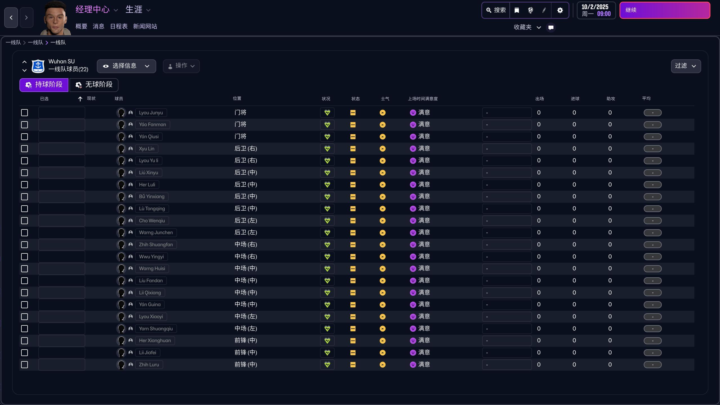Viewport: 720px width, 405px height.
Task: Open the globe world icon at top right
Action: pyautogui.click(x=530, y=10)
